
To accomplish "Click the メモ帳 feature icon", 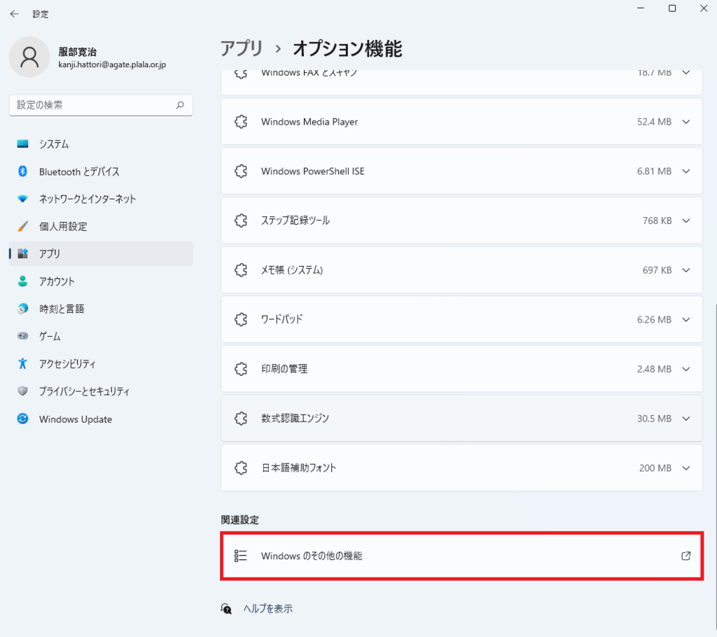I will tap(241, 269).
